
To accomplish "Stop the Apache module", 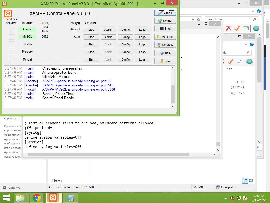I will click(91, 30).
